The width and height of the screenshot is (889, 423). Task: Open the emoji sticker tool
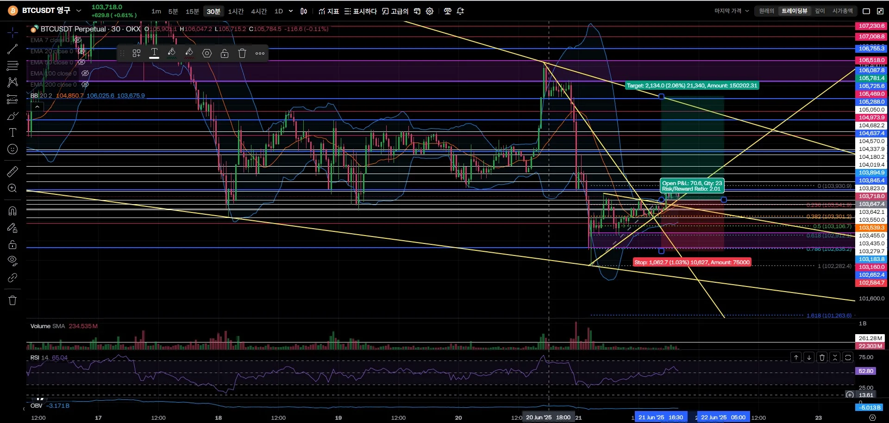[x=13, y=149]
